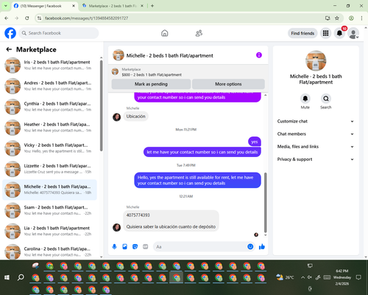Close the Messenger Facebook tab
The height and width of the screenshot is (295, 368).
[74, 6]
